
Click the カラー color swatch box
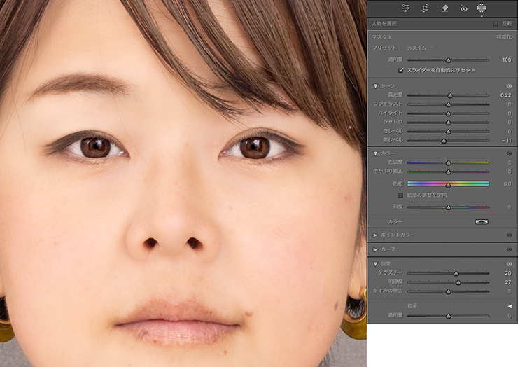pos(482,221)
